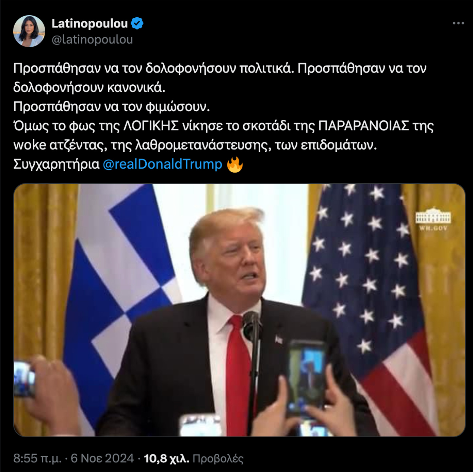Click the fire emoji in the tweet
Image resolution: width=473 pixels, height=472 pixels.
point(235,164)
